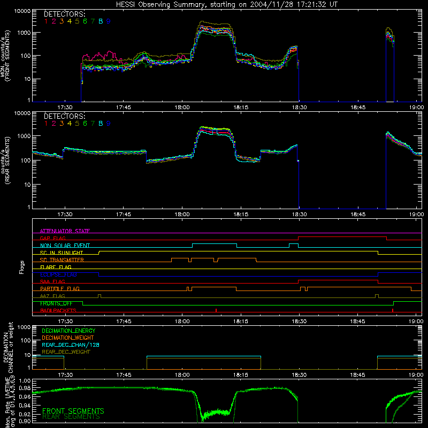This screenshot has height=428, width=428.
Task: Click the DECIMATION_ENERGY legend entry
Action: coord(68,331)
